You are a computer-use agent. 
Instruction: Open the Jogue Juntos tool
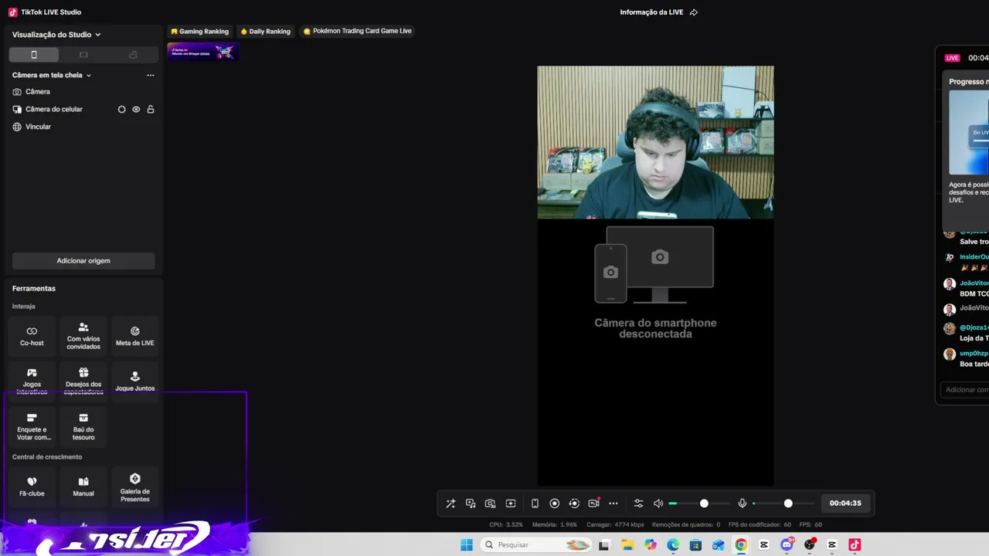(135, 381)
